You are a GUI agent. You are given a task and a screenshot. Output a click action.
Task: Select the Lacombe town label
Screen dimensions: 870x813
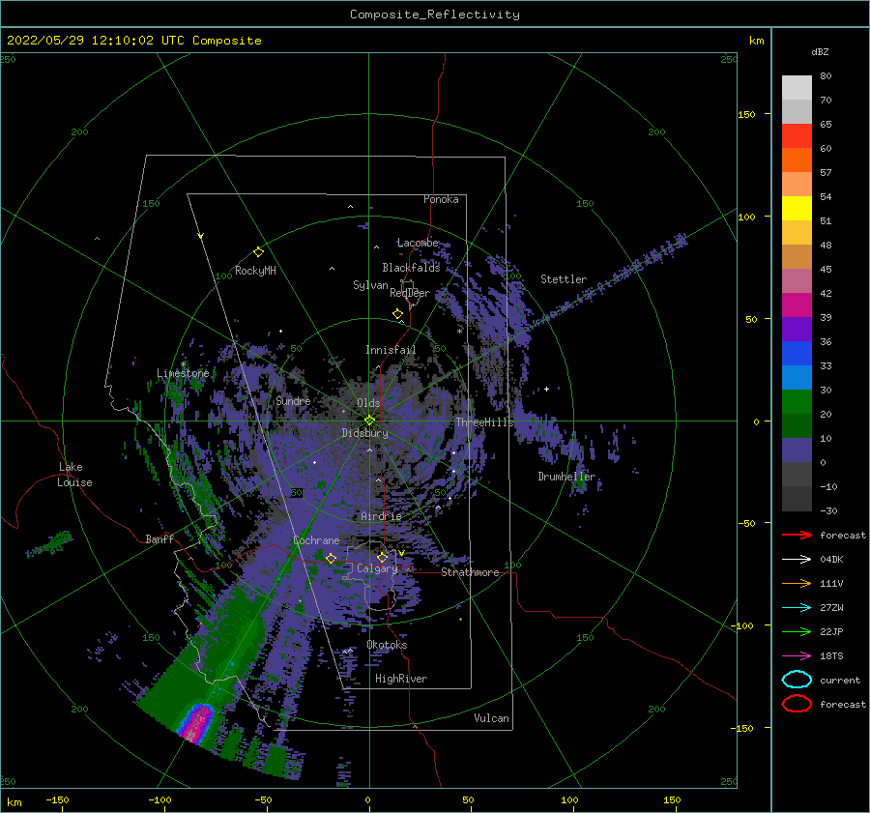pyautogui.click(x=418, y=243)
